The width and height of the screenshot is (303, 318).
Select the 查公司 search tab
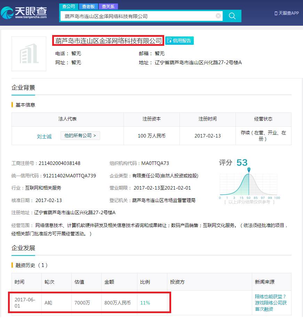[69, 6]
